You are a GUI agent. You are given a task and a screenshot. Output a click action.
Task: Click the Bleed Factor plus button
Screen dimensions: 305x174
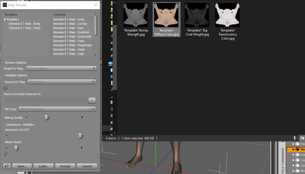(82, 148)
